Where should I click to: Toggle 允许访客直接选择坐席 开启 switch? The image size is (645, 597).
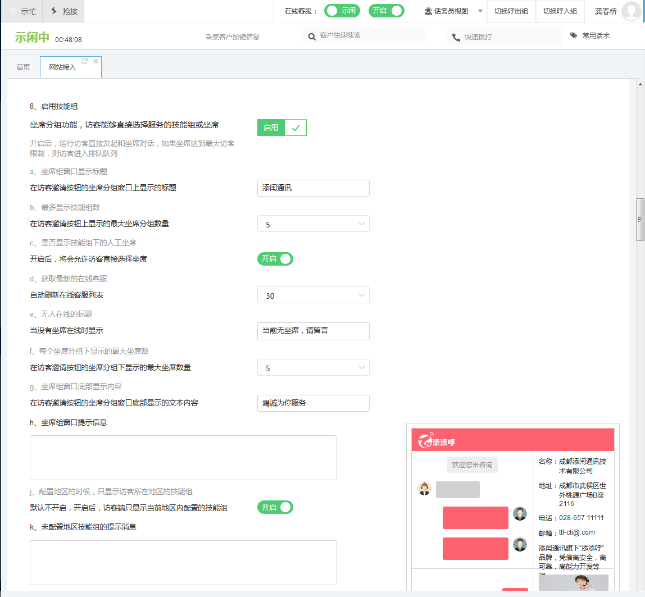click(x=275, y=259)
